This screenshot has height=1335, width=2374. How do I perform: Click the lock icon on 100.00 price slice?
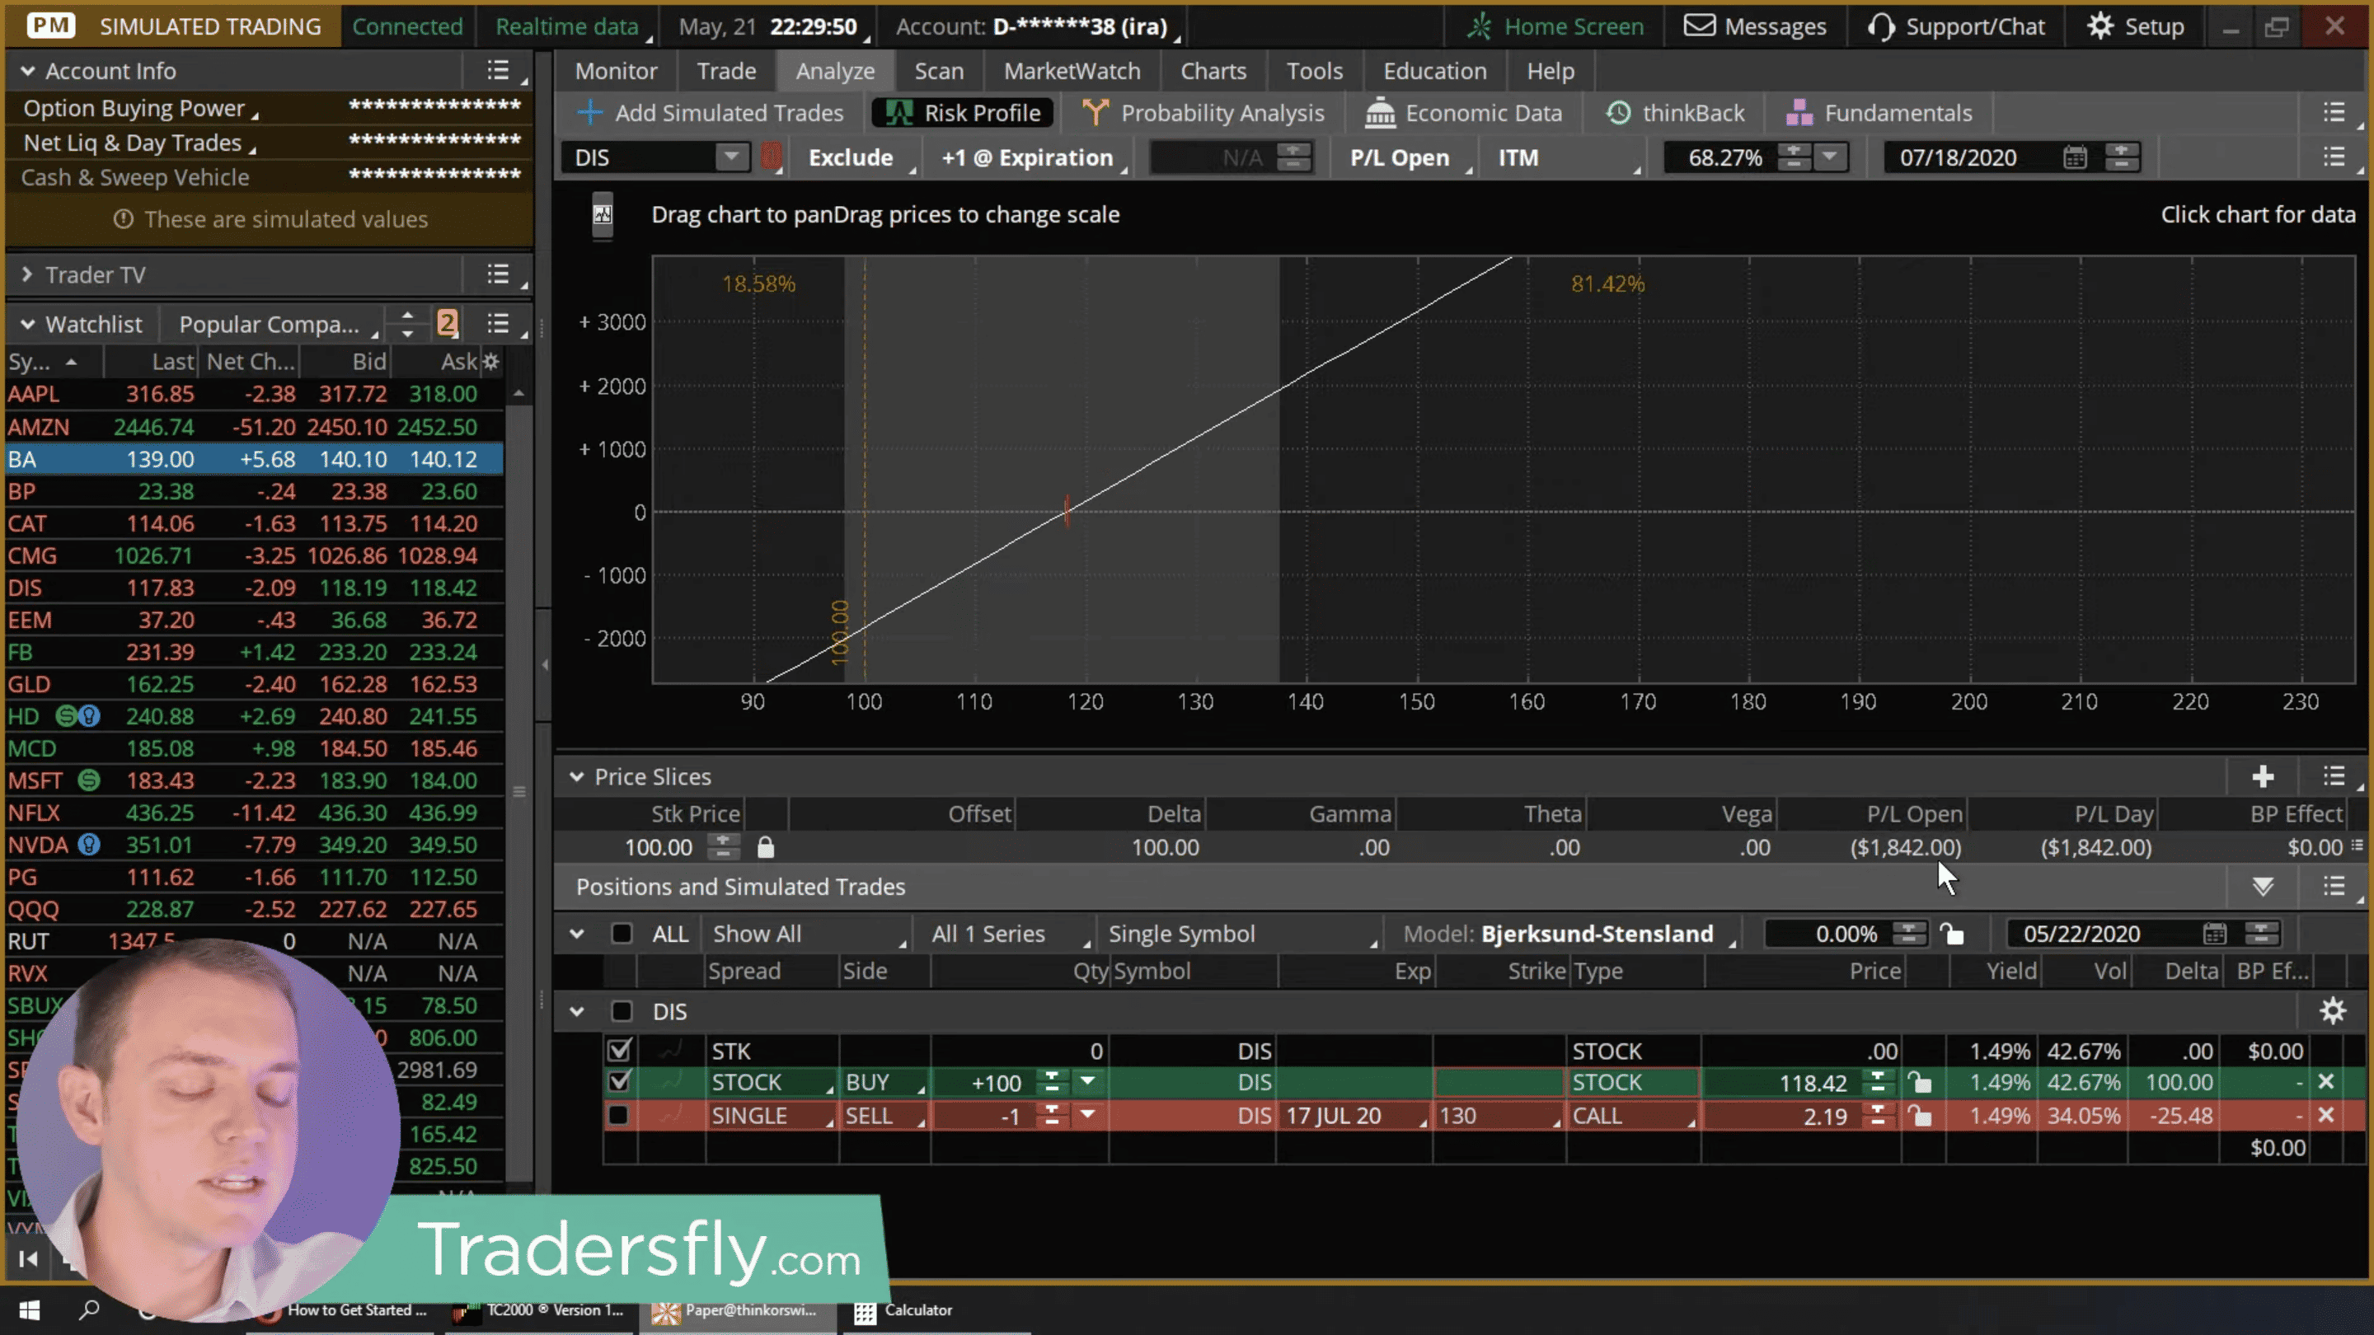765,848
